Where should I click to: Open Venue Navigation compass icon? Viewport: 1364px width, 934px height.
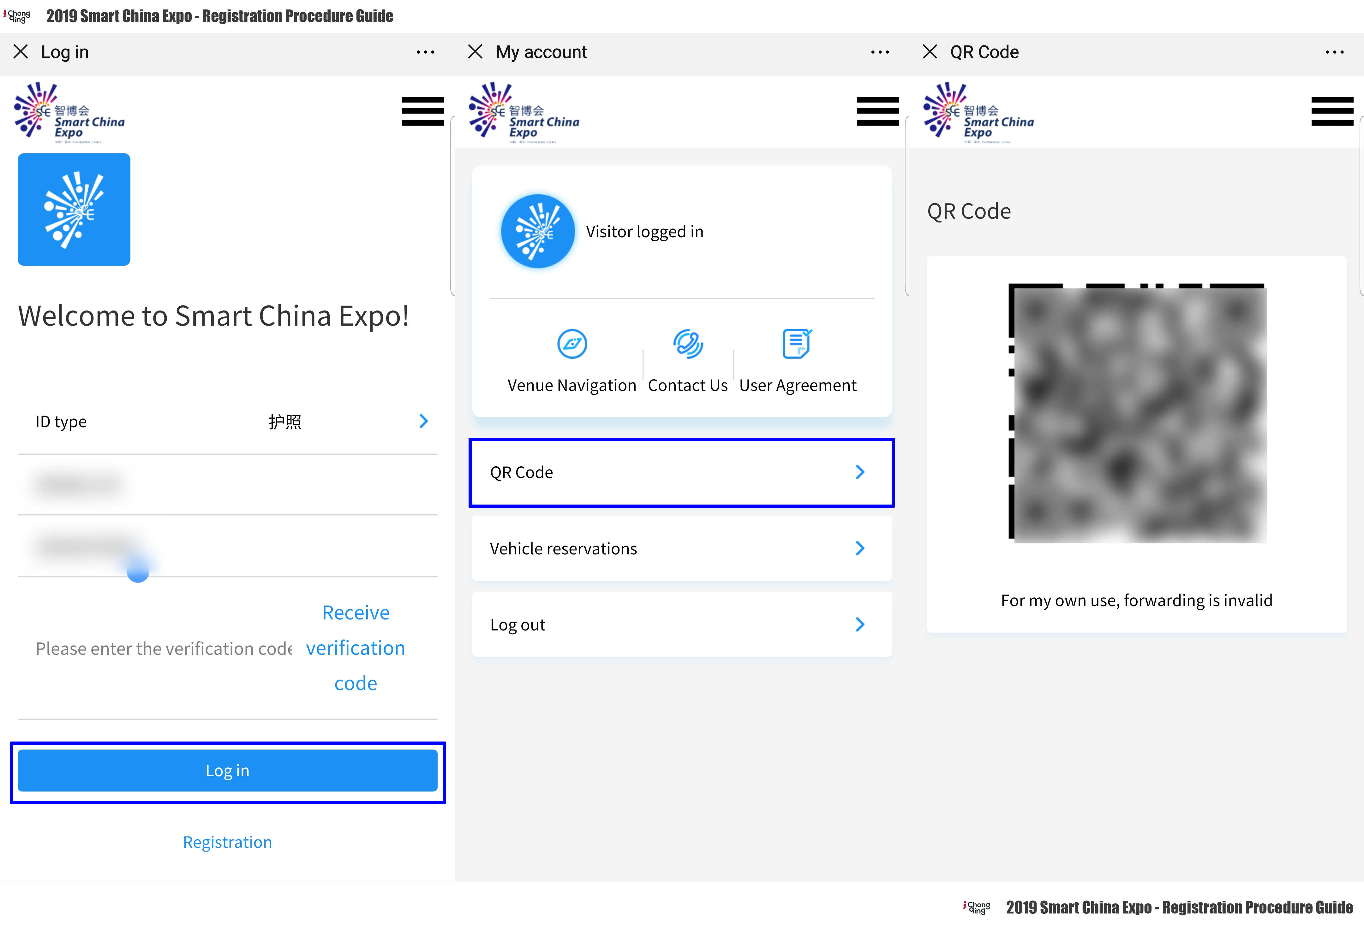pos(572,343)
